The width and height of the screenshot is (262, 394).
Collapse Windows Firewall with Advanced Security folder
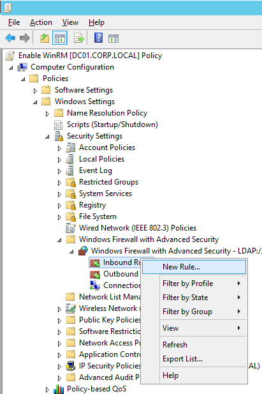point(59,240)
